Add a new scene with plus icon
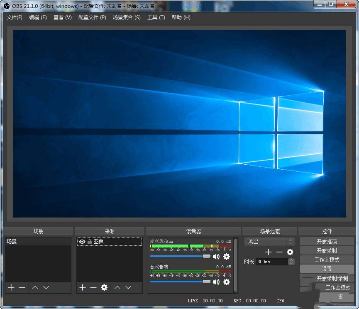 (11, 287)
